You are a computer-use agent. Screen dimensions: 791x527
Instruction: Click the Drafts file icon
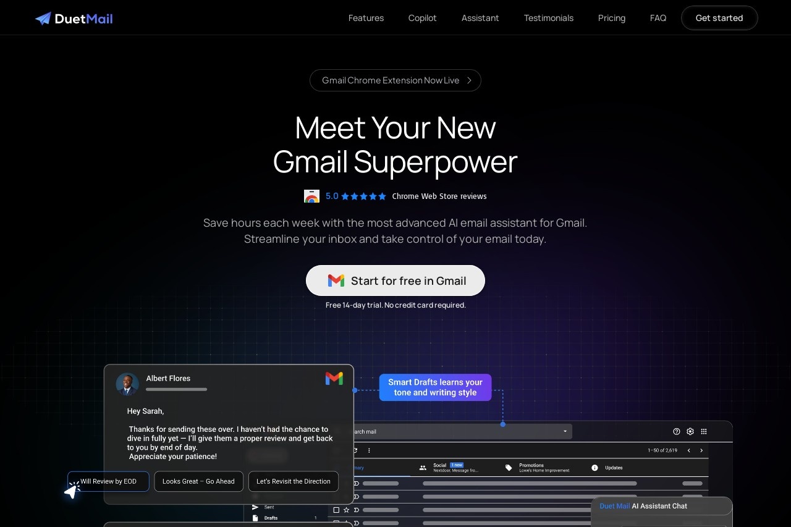click(x=255, y=518)
